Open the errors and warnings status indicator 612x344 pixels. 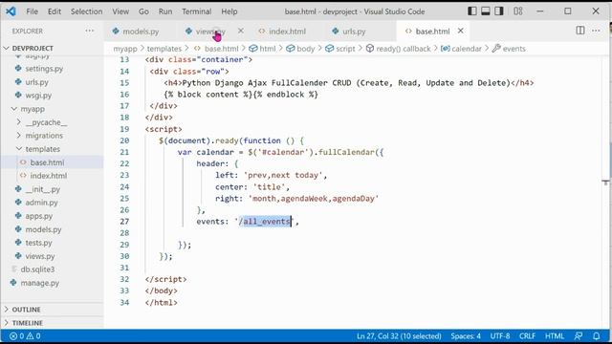(25, 335)
